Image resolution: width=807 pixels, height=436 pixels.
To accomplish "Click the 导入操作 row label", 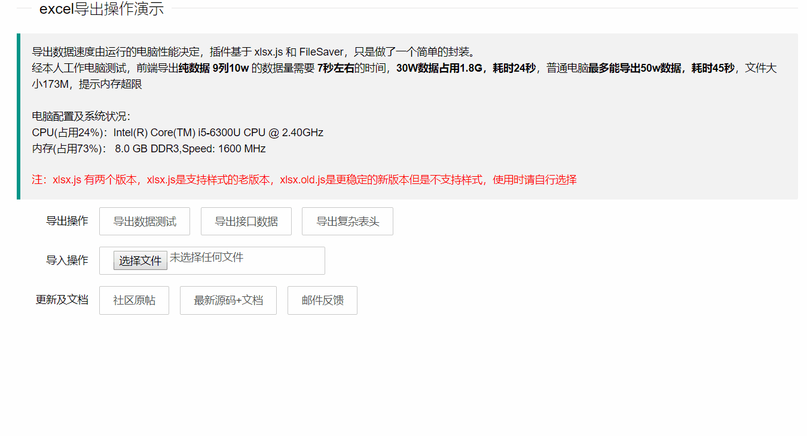I will click(x=67, y=260).
